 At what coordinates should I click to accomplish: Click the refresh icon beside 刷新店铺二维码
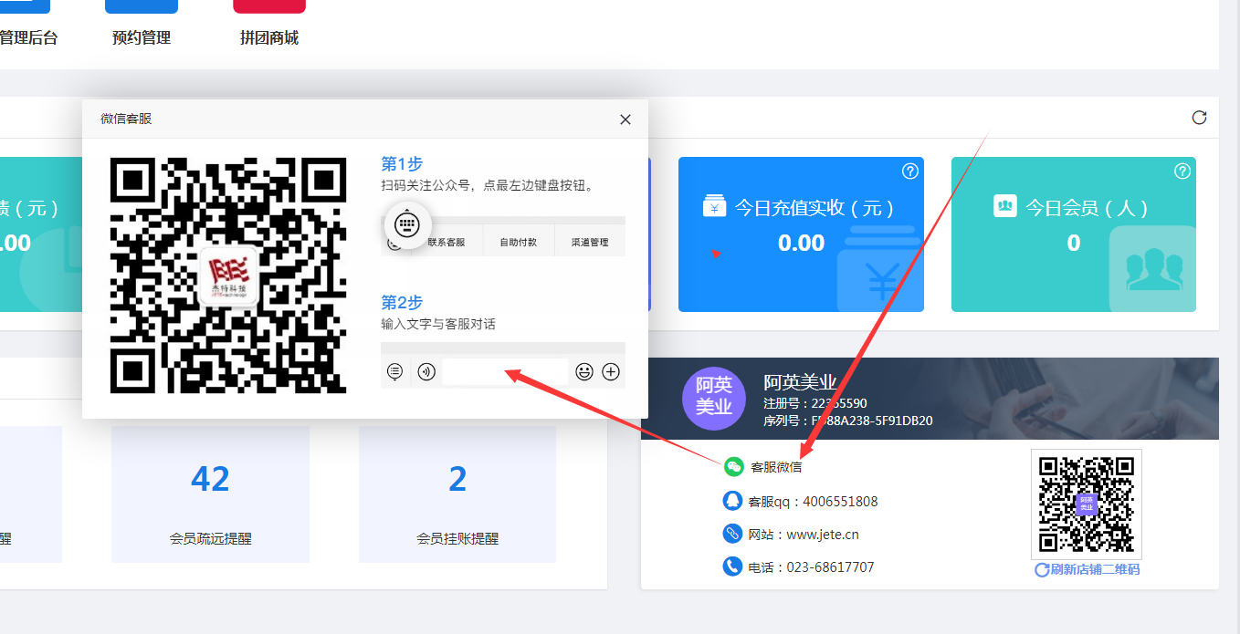pyautogui.click(x=1042, y=569)
